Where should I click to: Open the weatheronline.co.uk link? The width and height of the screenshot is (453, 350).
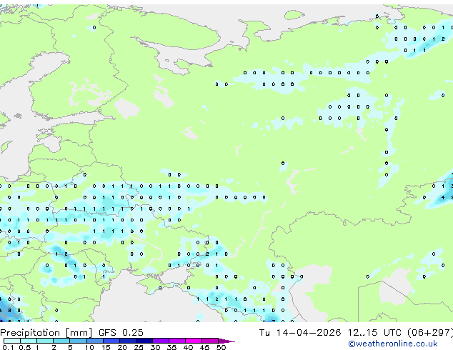[393, 344]
